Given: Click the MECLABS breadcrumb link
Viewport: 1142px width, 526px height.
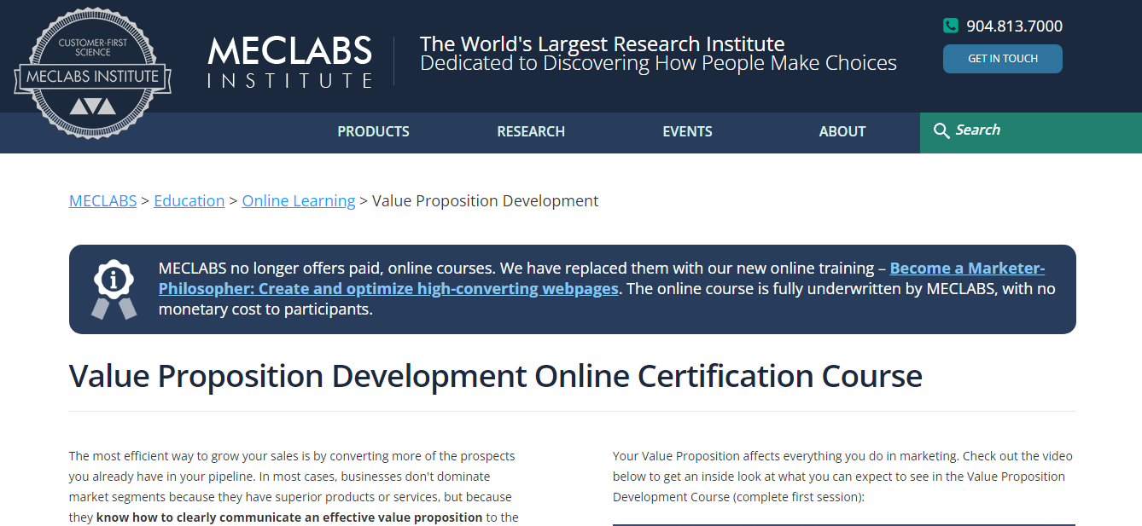Looking at the screenshot, I should (x=102, y=200).
